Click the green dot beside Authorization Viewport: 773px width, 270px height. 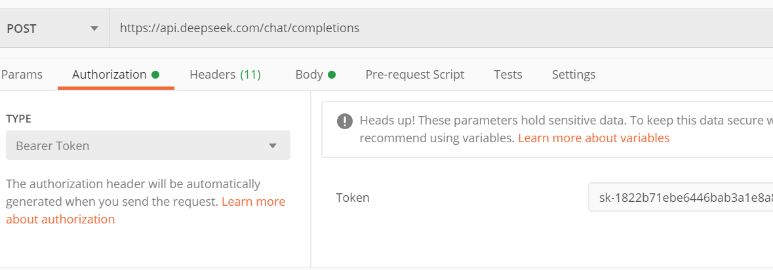155,75
